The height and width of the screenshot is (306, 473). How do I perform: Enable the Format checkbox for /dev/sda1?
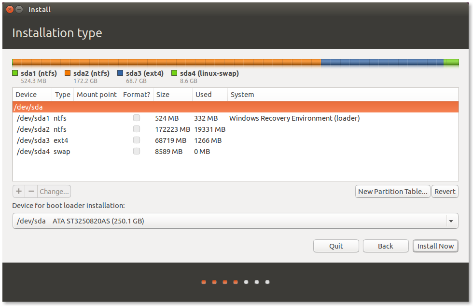[136, 117]
